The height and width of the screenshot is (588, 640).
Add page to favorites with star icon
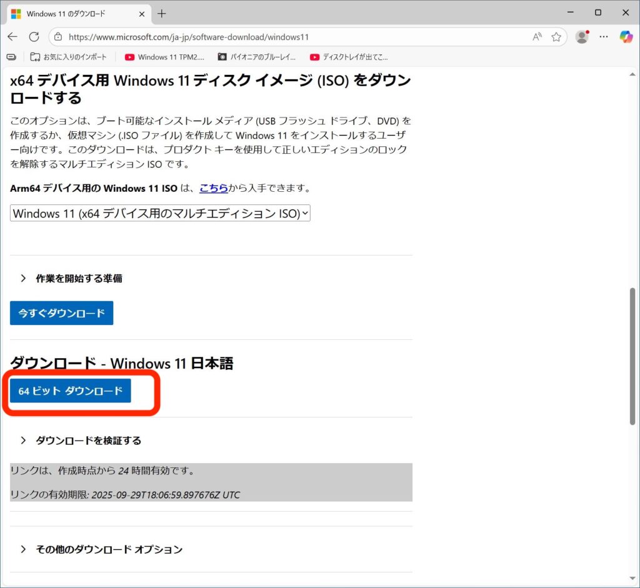(x=556, y=37)
